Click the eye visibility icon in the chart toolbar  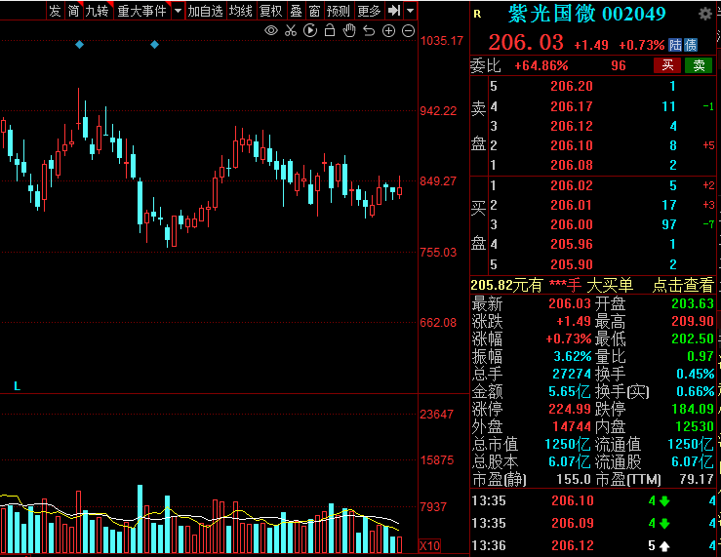click(x=271, y=31)
